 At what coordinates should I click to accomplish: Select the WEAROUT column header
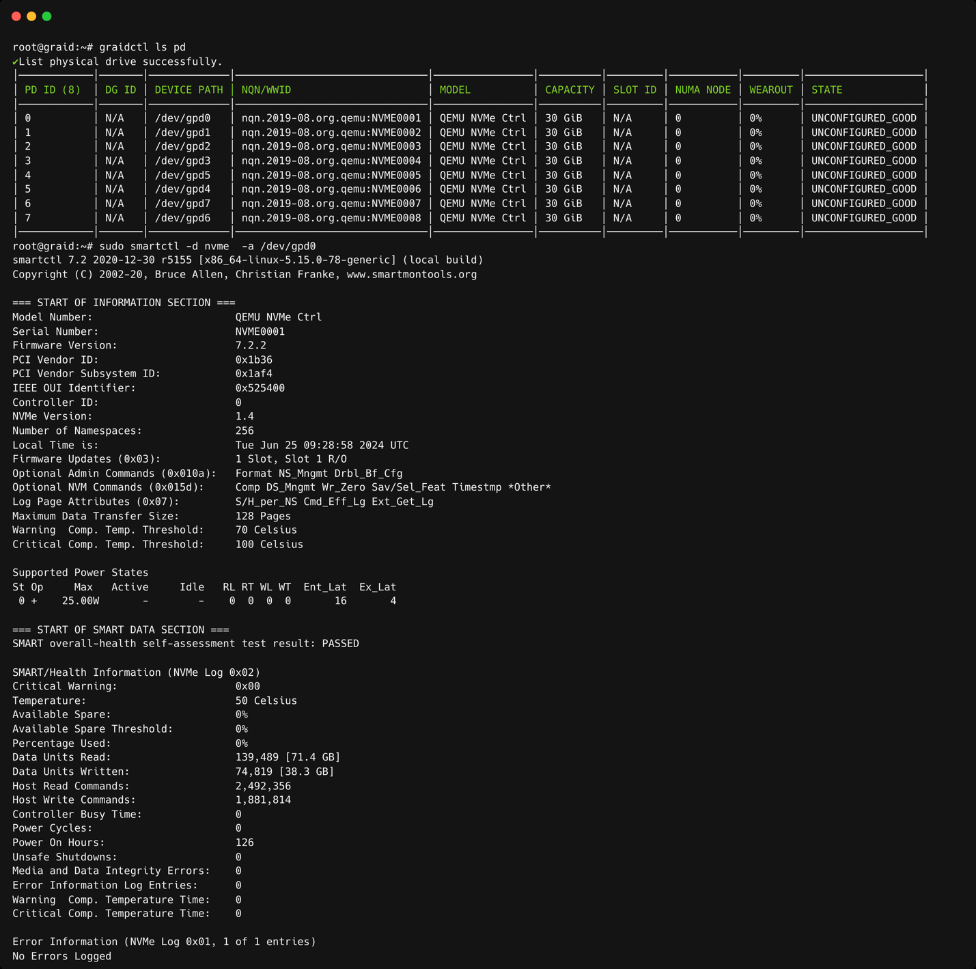tap(770, 90)
